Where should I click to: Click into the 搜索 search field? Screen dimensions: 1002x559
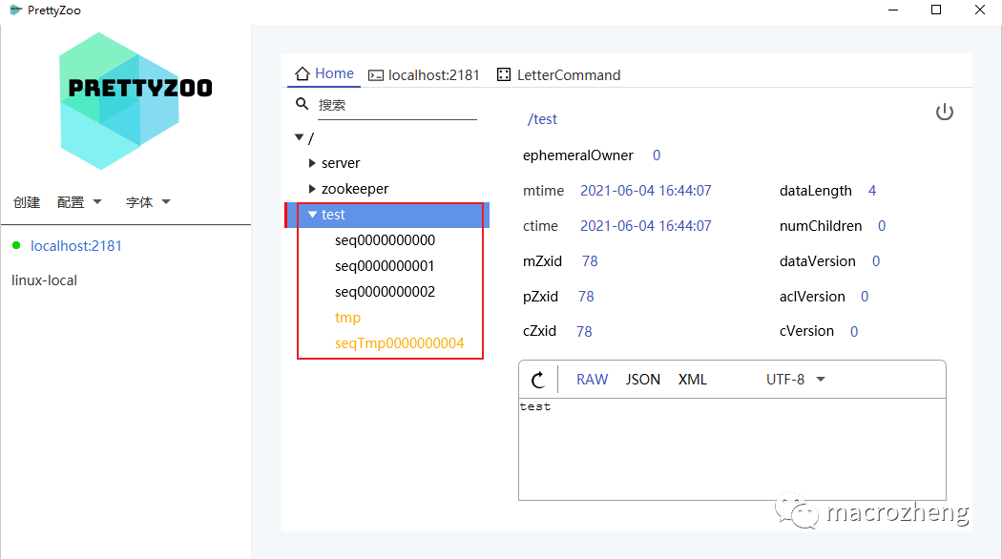[396, 105]
